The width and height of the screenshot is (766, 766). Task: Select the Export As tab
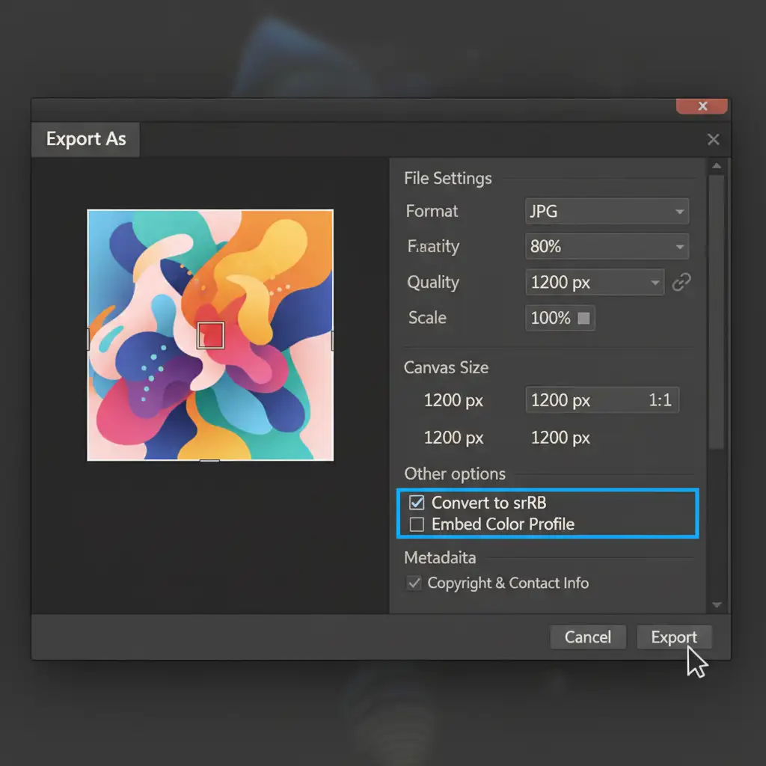point(86,139)
